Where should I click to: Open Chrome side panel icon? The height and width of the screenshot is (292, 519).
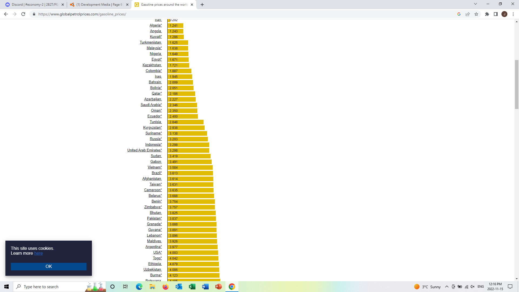(496, 14)
